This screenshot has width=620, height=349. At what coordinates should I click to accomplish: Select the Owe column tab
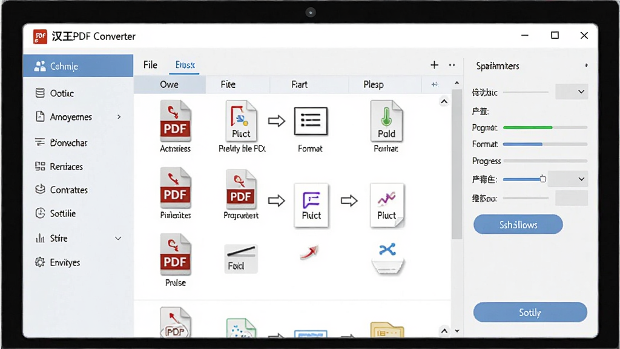click(x=170, y=84)
